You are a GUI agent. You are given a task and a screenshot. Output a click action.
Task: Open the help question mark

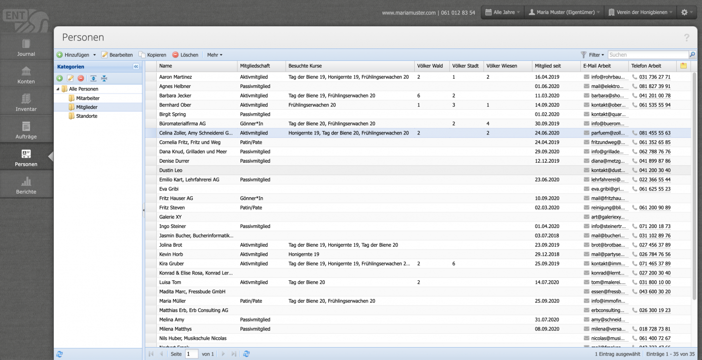(x=686, y=38)
